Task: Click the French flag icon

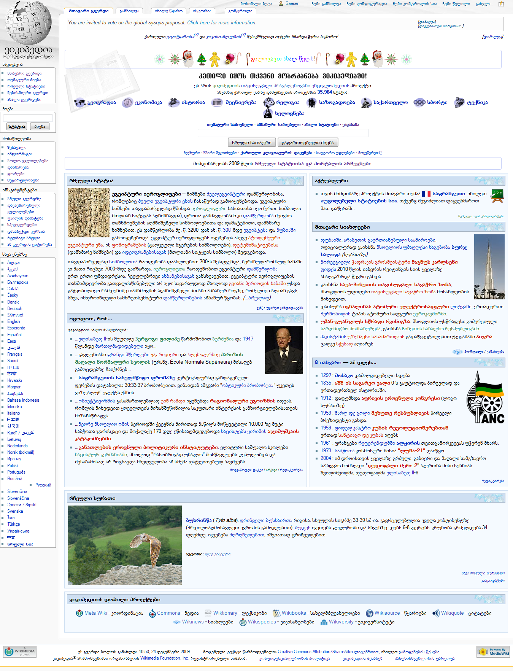Action: (426, 194)
